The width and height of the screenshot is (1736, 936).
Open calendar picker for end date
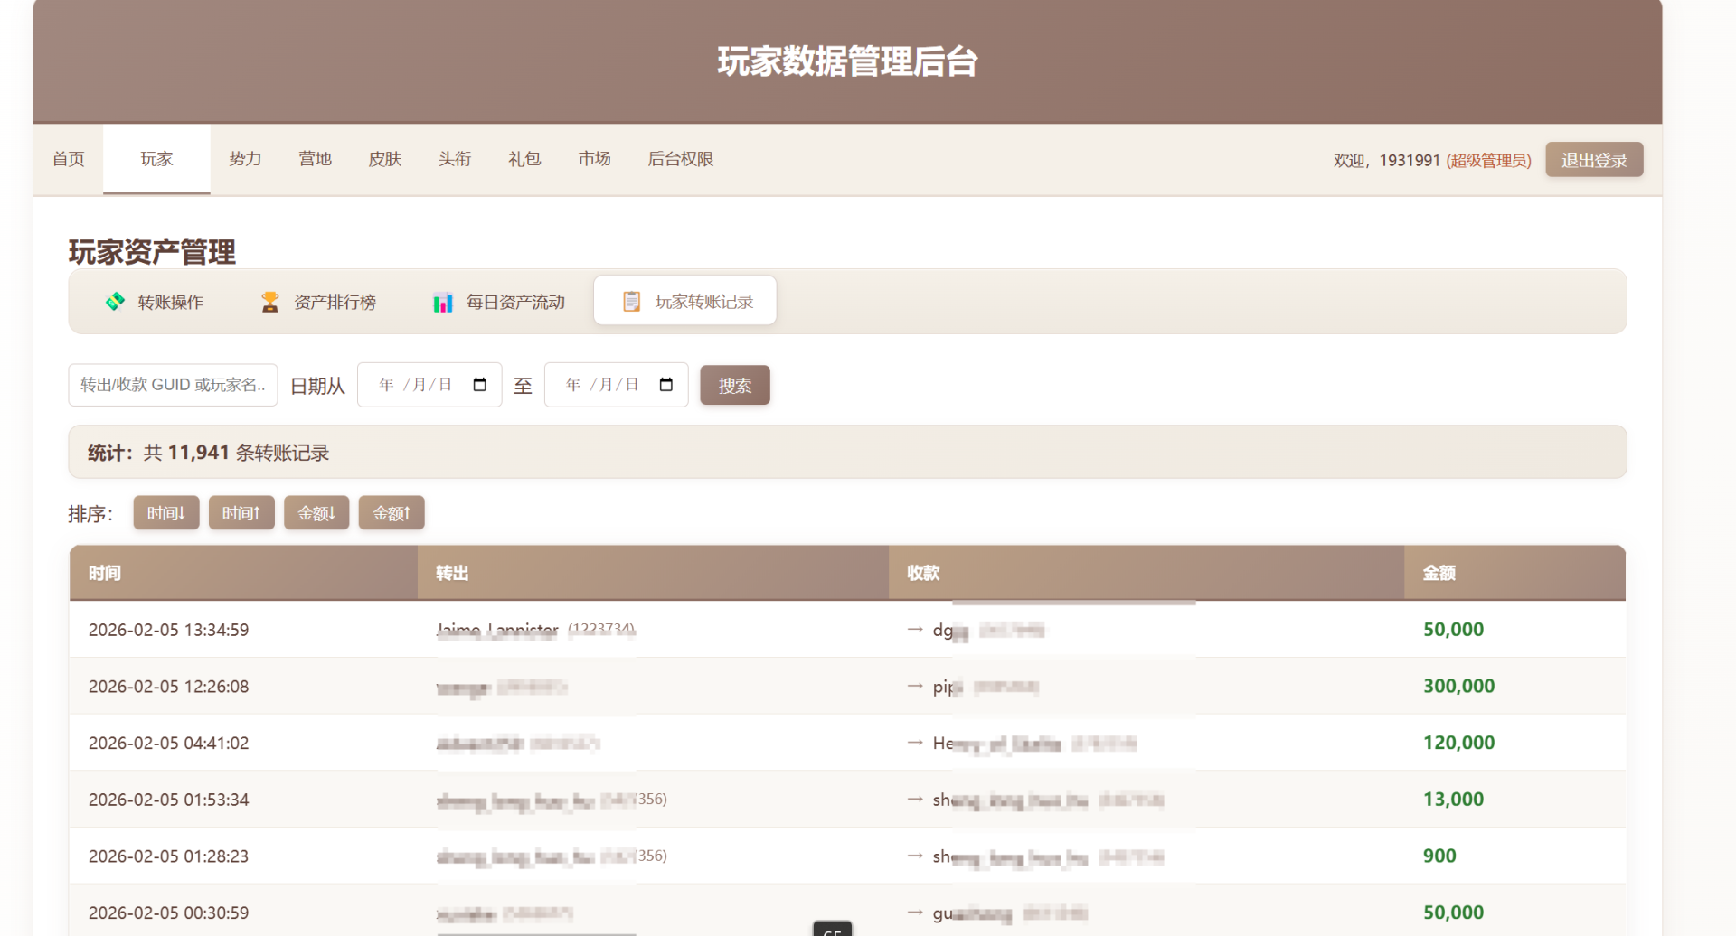click(666, 385)
